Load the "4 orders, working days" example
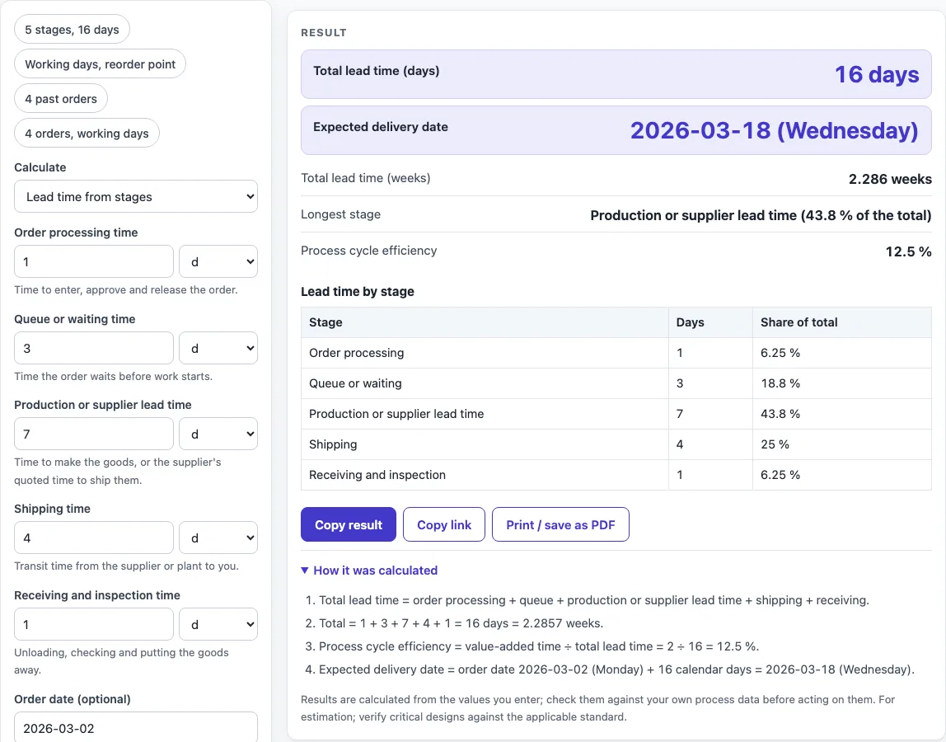This screenshot has height=742, width=946. (87, 134)
